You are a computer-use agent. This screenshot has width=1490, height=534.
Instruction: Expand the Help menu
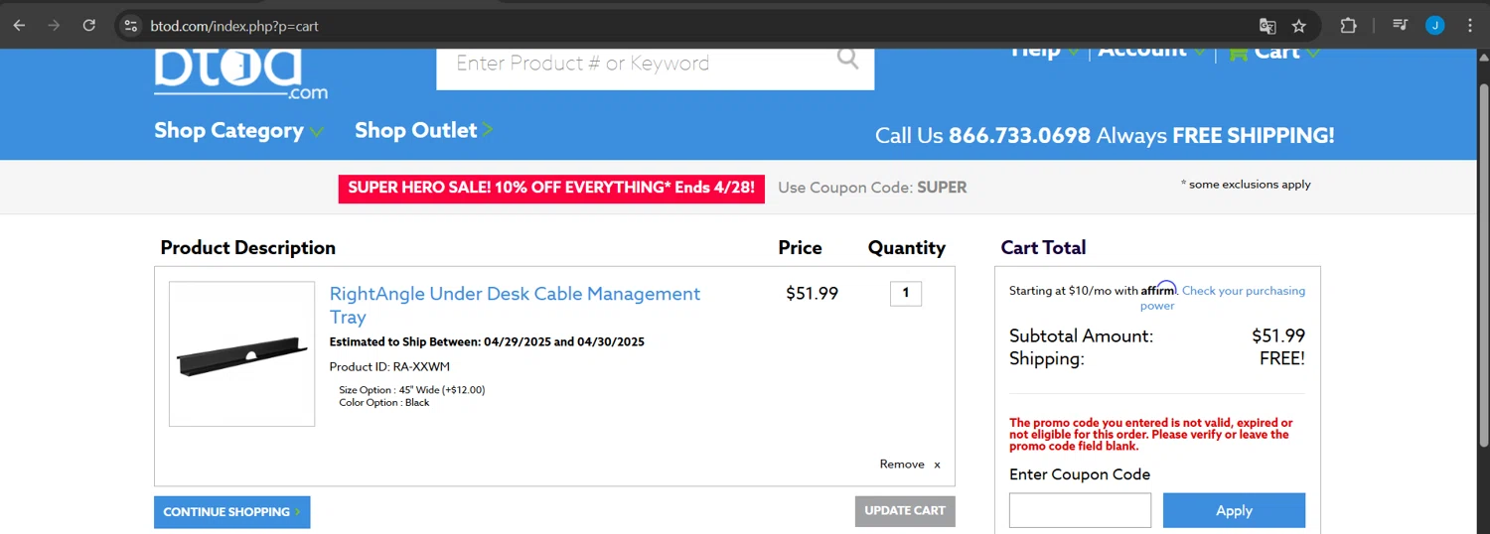1045,52
